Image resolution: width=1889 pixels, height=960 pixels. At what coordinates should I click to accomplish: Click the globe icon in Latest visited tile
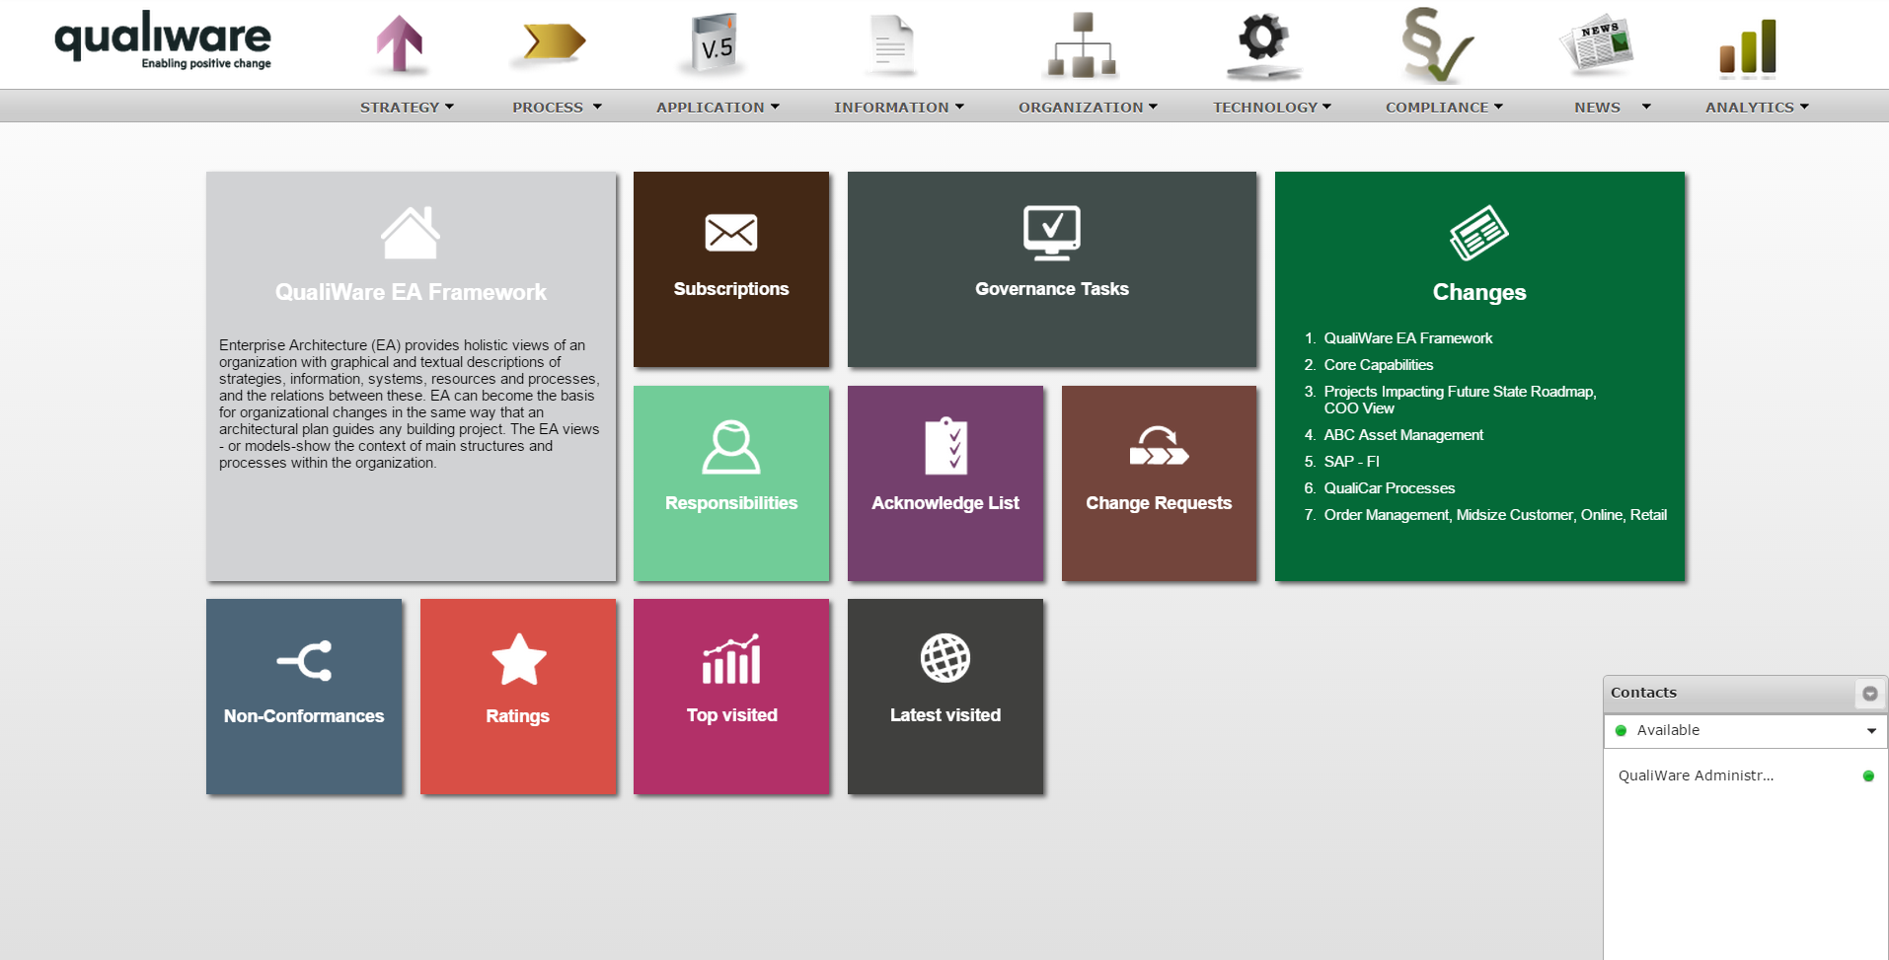(x=945, y=658)
